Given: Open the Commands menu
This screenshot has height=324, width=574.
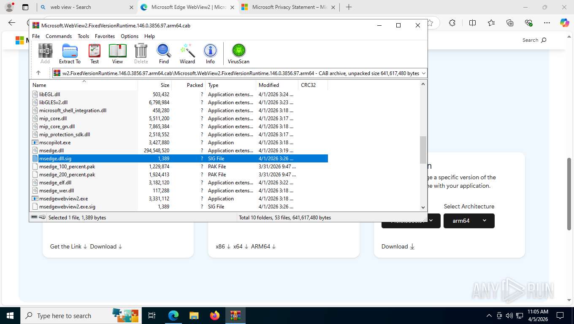Looking at the screenshot, I should pos(59,36).
